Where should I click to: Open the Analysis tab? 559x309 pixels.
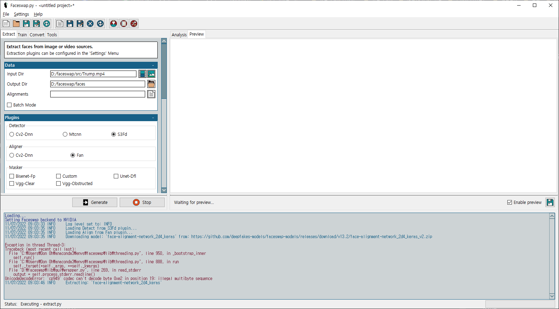179,35
